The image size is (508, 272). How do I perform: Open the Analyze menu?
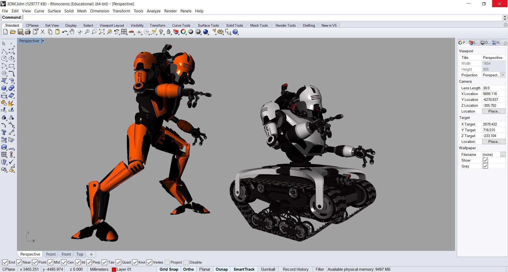154,11
